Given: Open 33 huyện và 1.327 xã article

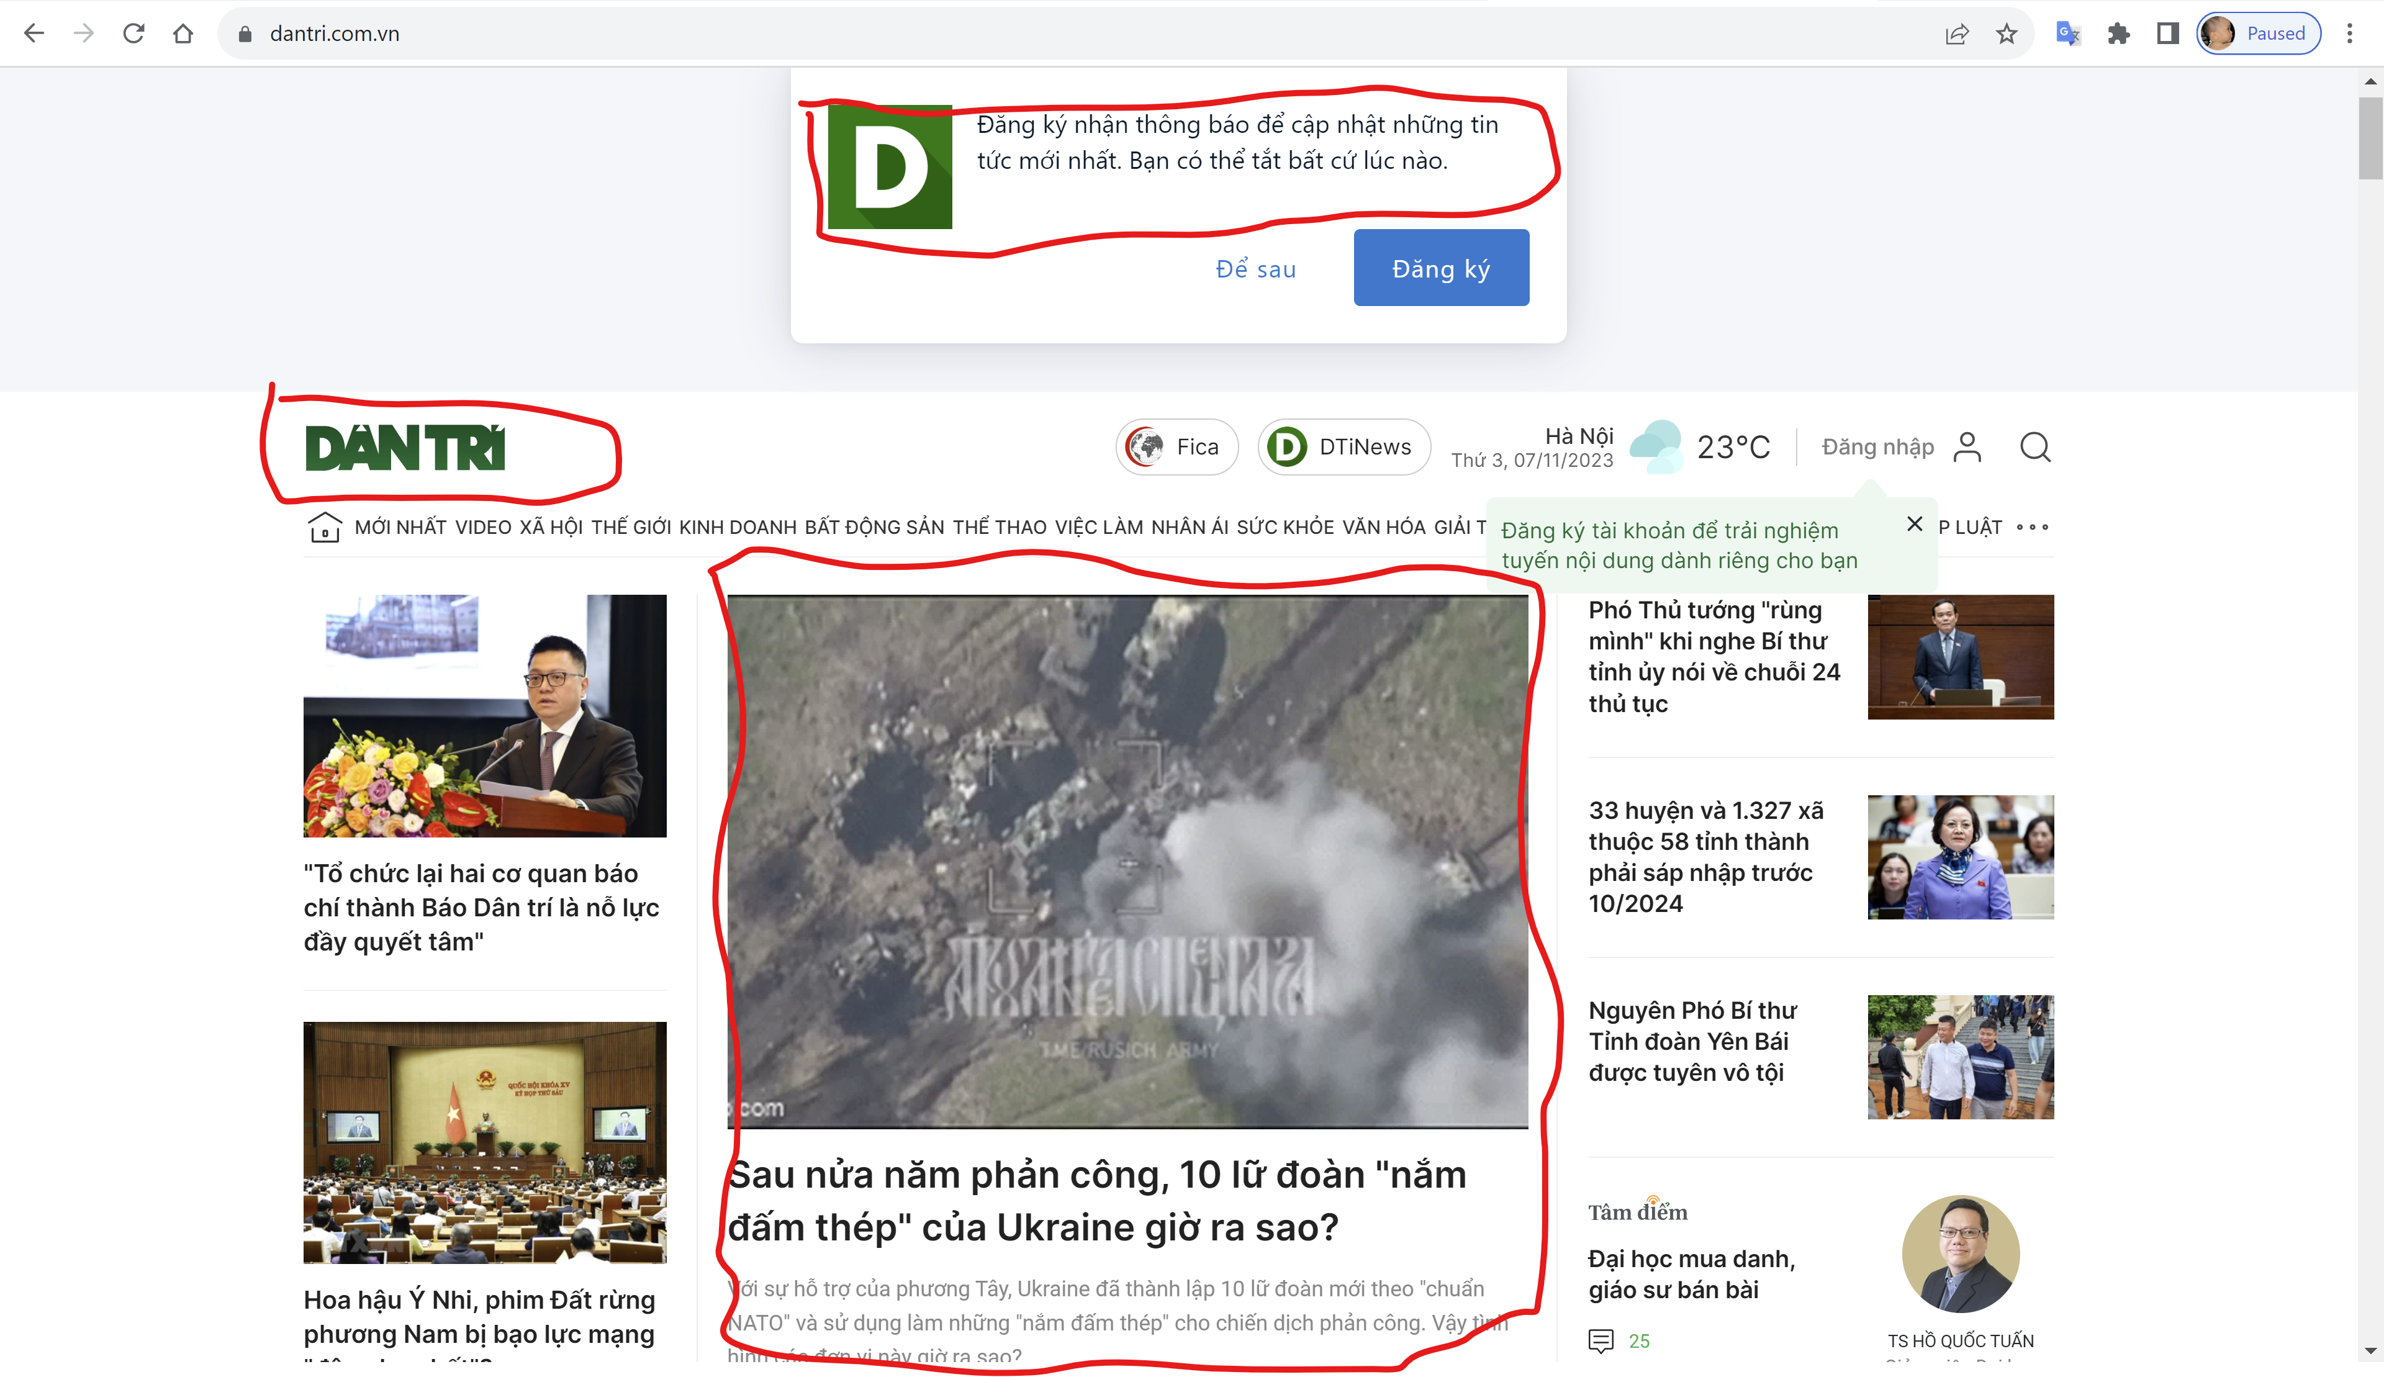Looking at the screenshot, I should coord(1706,857).
